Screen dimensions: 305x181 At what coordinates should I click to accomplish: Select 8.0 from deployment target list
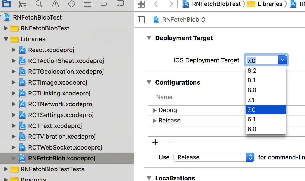(x=252, y=90)
